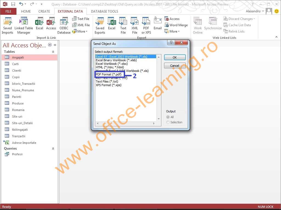Select the All output radio button
Image resolution: width=281 pixels, height=210 pixels.
[x=168, y=117]
